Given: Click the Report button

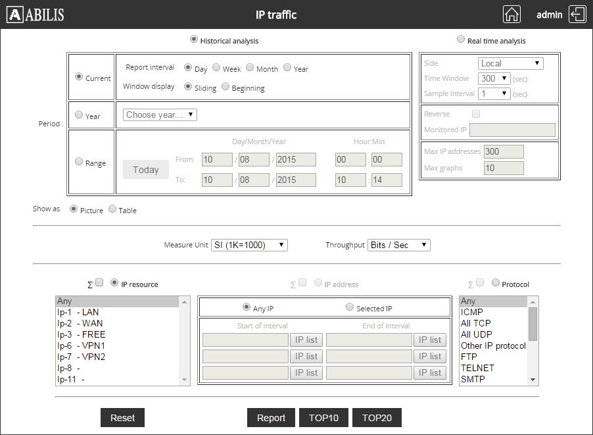Looking at the screenshot, I should 271,418.
